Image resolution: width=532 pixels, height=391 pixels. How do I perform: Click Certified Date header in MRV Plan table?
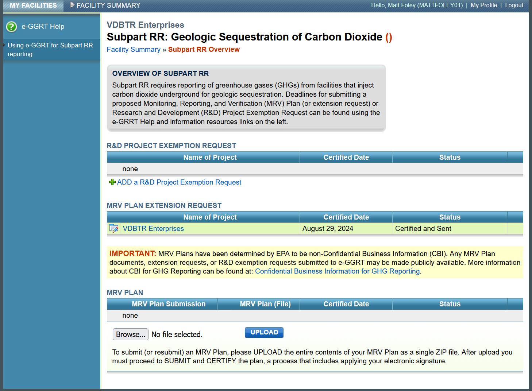click(346, 304)
